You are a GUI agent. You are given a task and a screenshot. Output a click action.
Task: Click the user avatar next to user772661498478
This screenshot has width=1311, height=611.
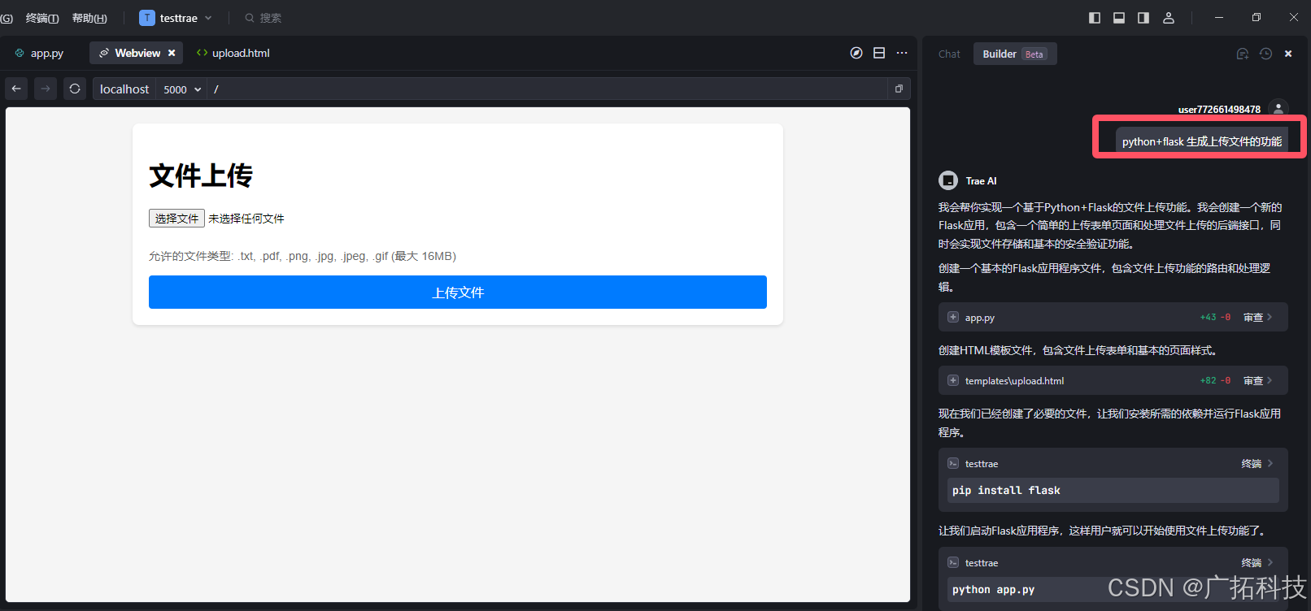(1278, 108)
